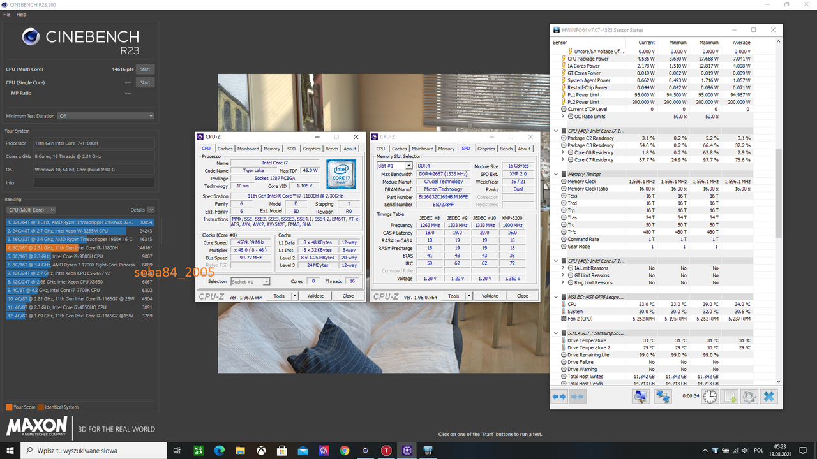Open Tools dropdown arrow in CPU tab window
This screenshot has height=459, width=817.
point(295,296)
